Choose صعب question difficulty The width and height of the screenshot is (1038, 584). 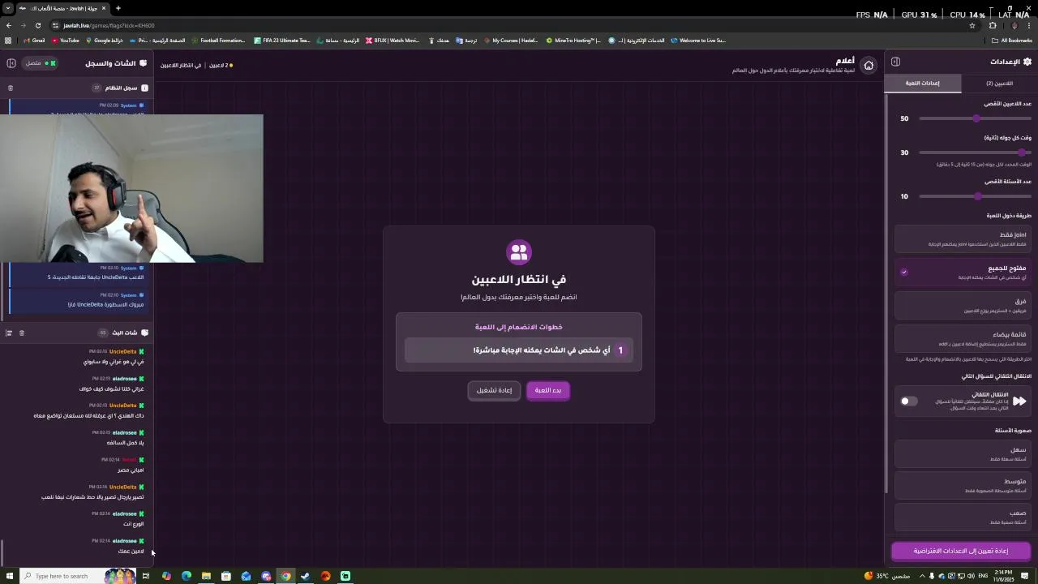coord(963,517)
